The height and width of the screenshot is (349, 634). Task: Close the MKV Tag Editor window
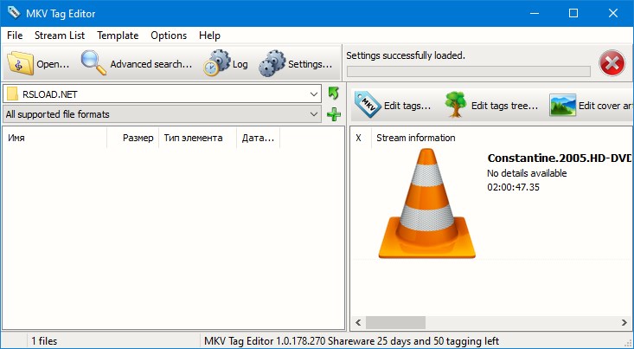click(x=612, y=13)
